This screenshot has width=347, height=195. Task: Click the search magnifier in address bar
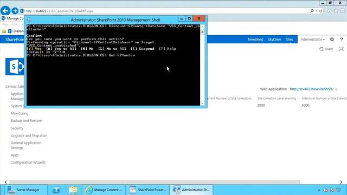(312, 11)
